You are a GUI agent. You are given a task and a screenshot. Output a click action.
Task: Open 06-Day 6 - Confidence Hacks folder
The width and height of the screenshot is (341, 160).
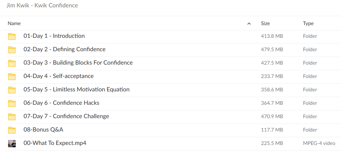click(61, 103)
